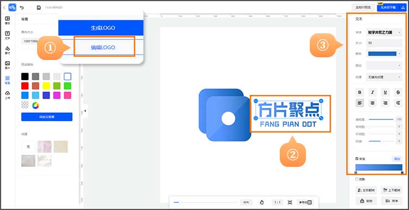The width and height of the screenshot is (409, 210).
Task: Select the red preset color
Action: tap(25, 86)
